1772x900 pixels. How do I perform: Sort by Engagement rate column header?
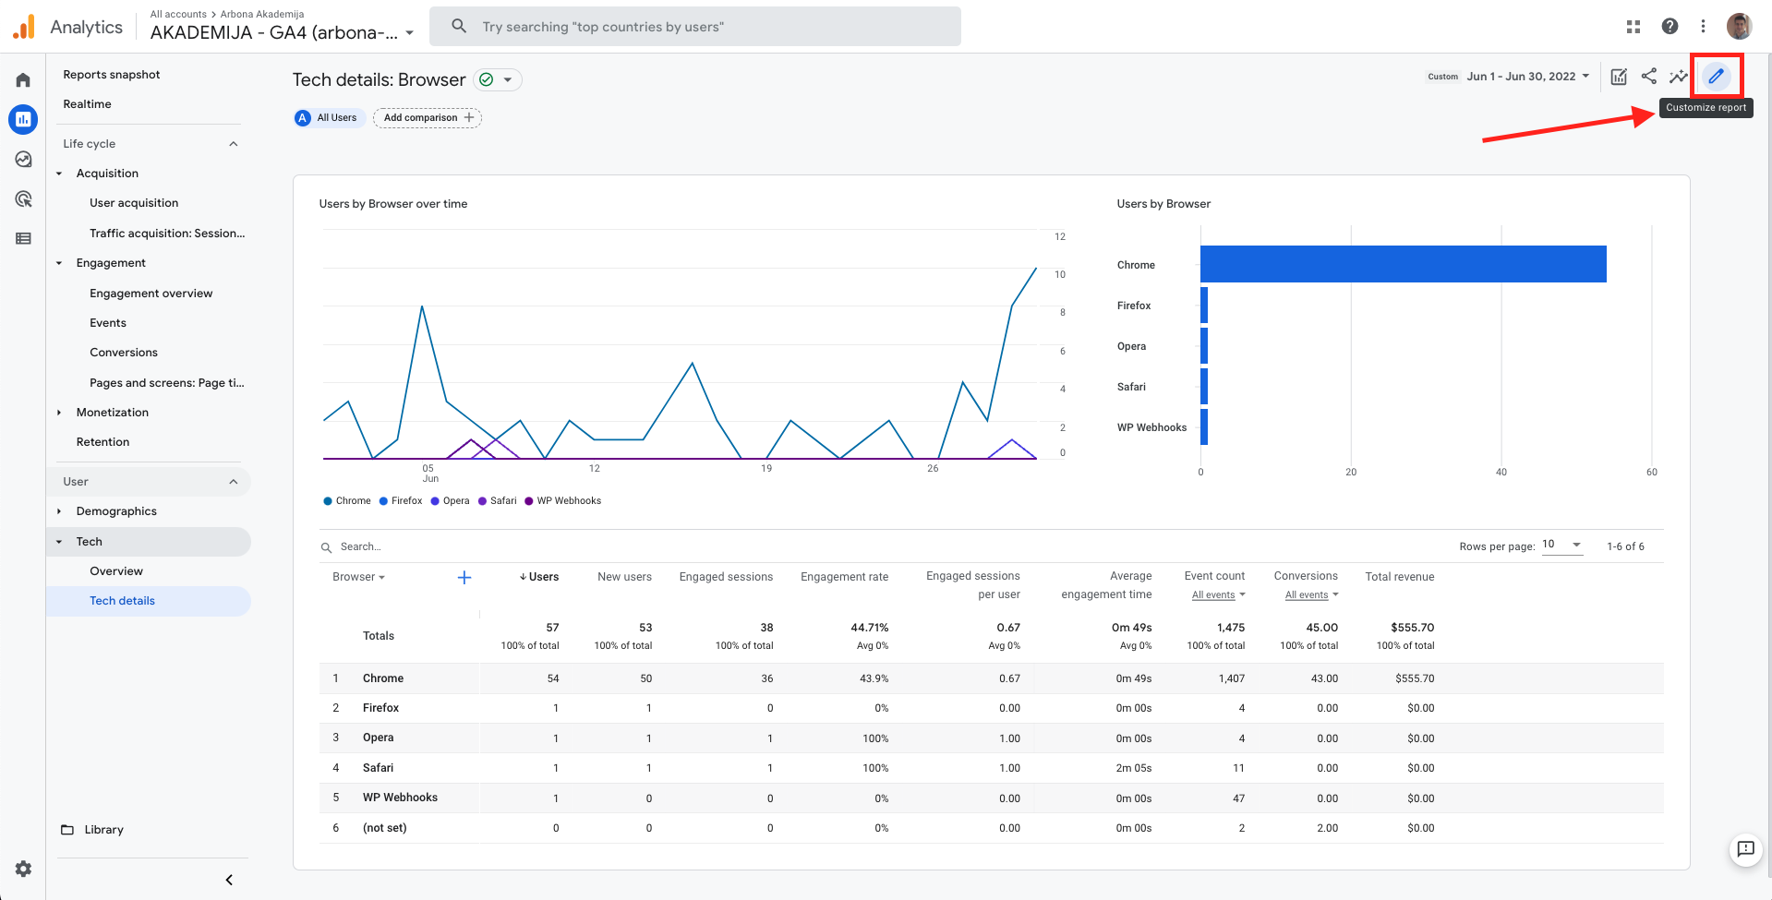[x=845, y=577]
